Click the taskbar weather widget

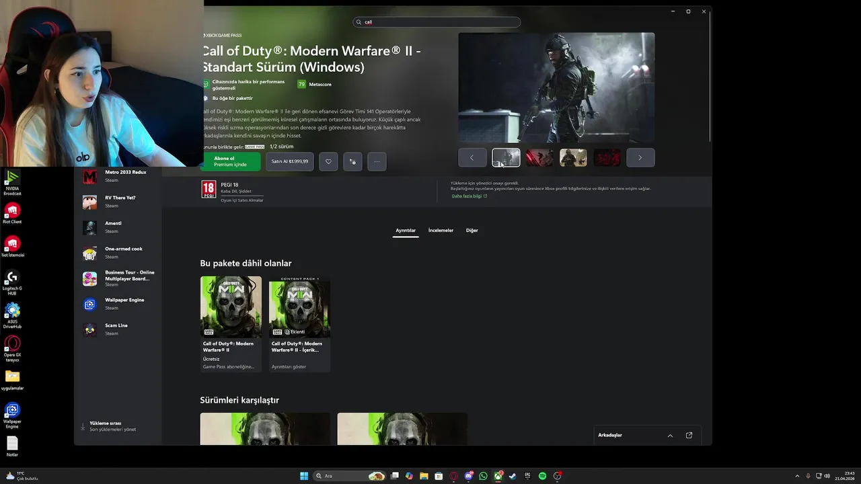[22, 476]
